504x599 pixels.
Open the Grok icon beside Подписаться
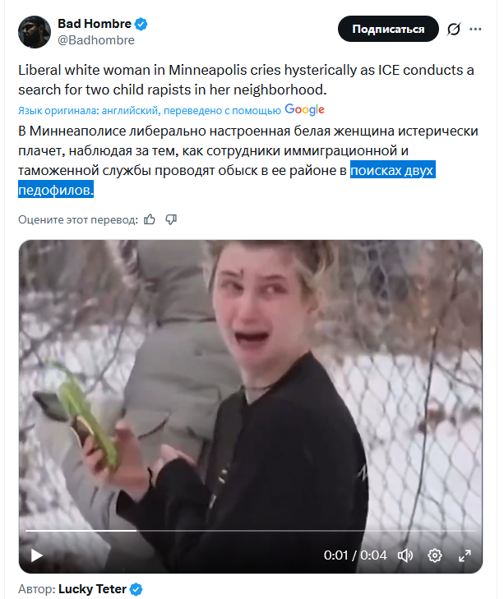pyautogui.click(x=454, y=29)
